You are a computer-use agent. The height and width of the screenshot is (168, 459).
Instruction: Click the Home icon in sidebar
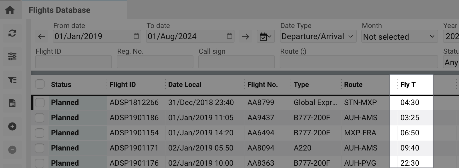click(10, 10)
